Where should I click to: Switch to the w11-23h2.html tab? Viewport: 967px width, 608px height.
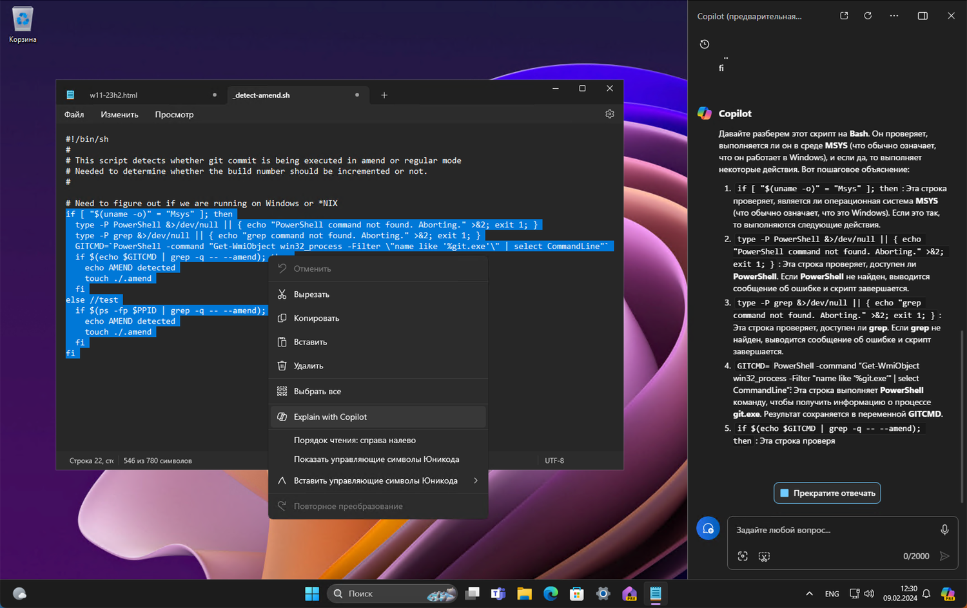pyautogui.click(x=114, y=95)
